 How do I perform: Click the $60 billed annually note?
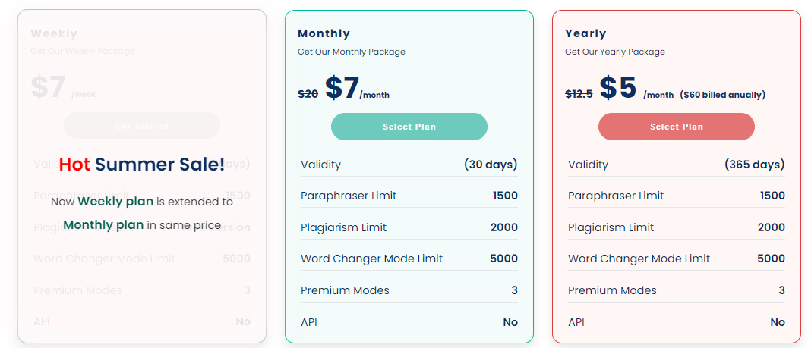722,95
